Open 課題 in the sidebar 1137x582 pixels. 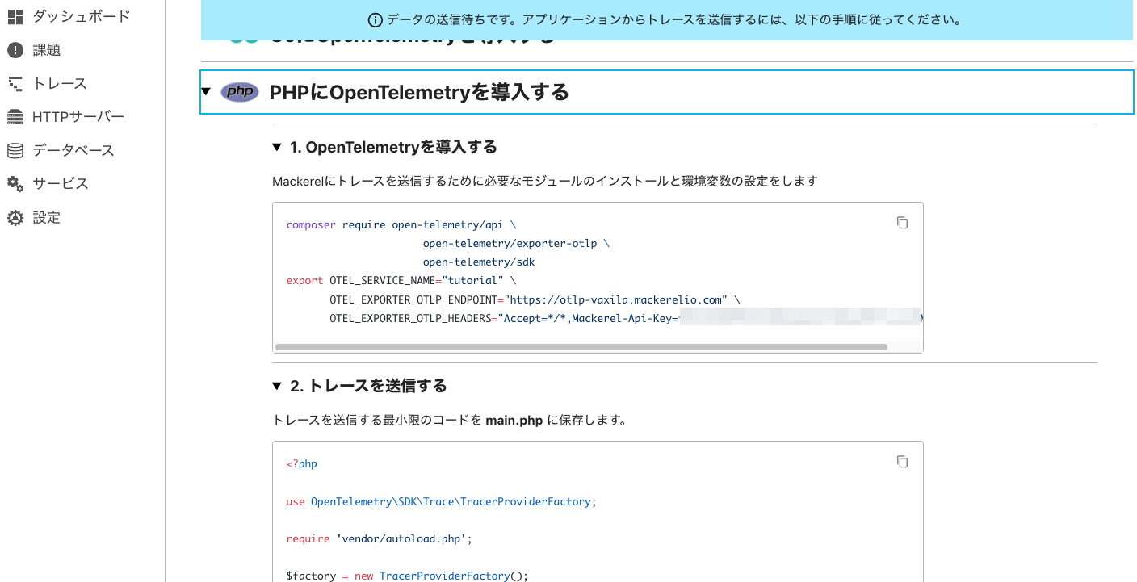(46, 50)
